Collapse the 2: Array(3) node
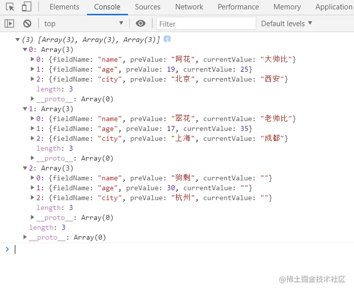The height and width of the screenshot is (292, 354). tap(25, 168)
